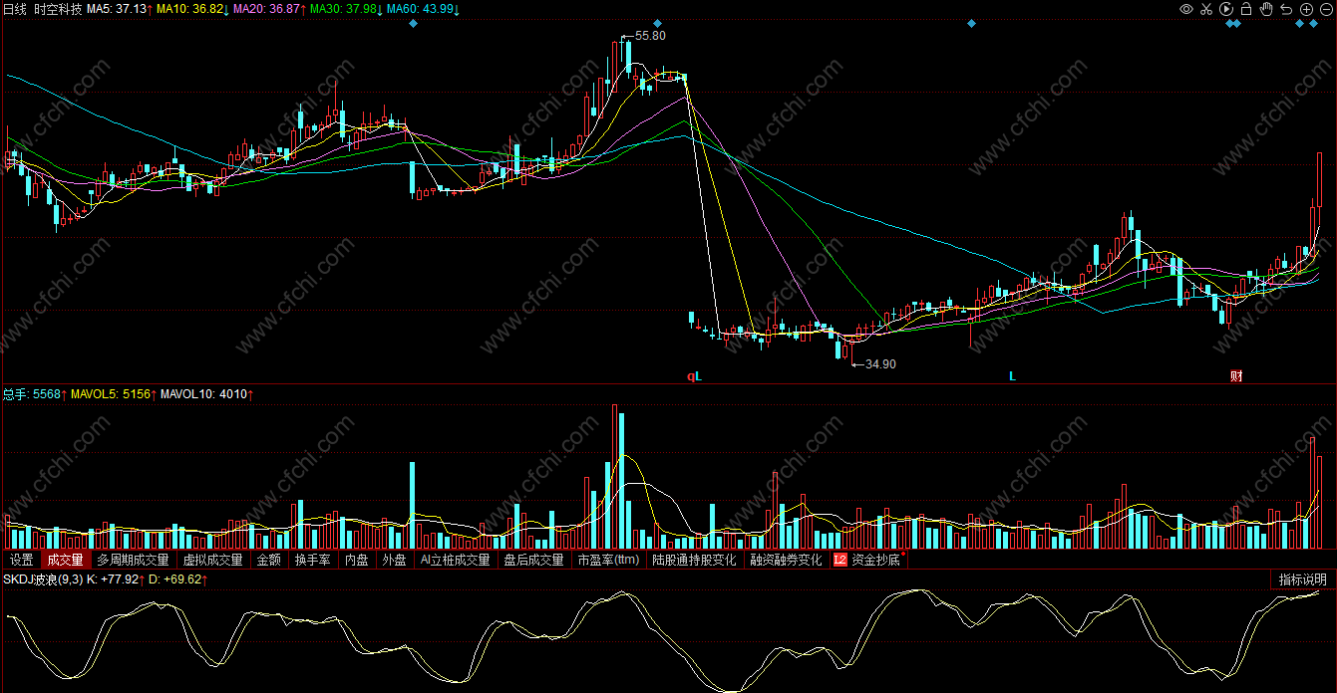Switch to 虚拟成交量 tab
This screenshot has height=693, width=1337.
pos(212,560)
